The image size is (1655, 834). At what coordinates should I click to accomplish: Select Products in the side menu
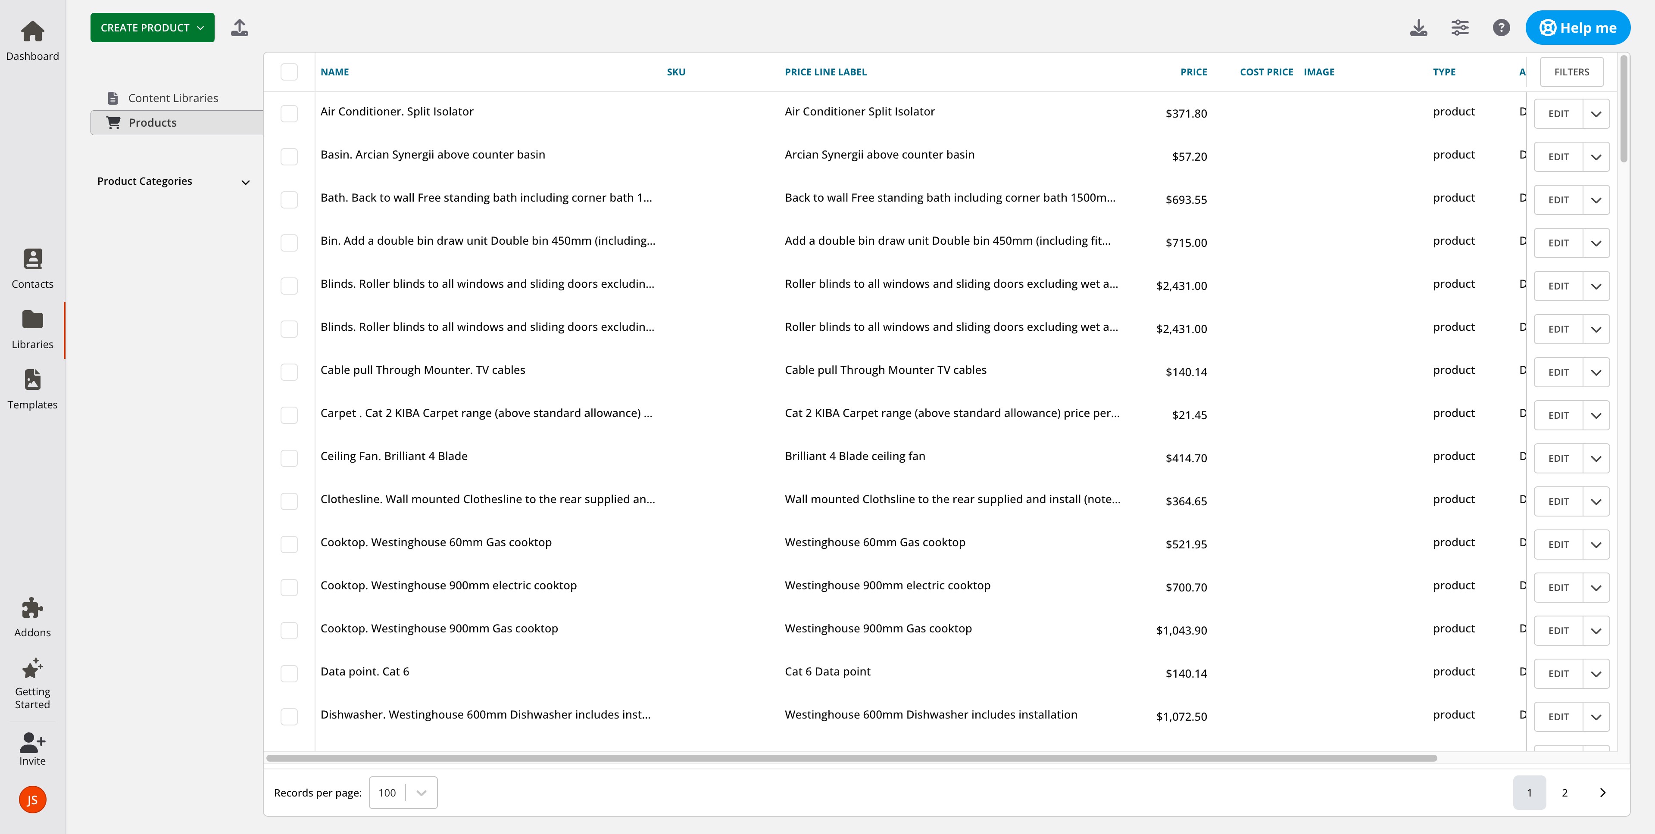152,123
